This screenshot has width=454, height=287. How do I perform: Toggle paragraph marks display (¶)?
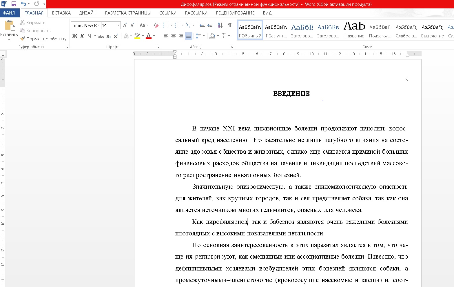click(x=230, y=25)
